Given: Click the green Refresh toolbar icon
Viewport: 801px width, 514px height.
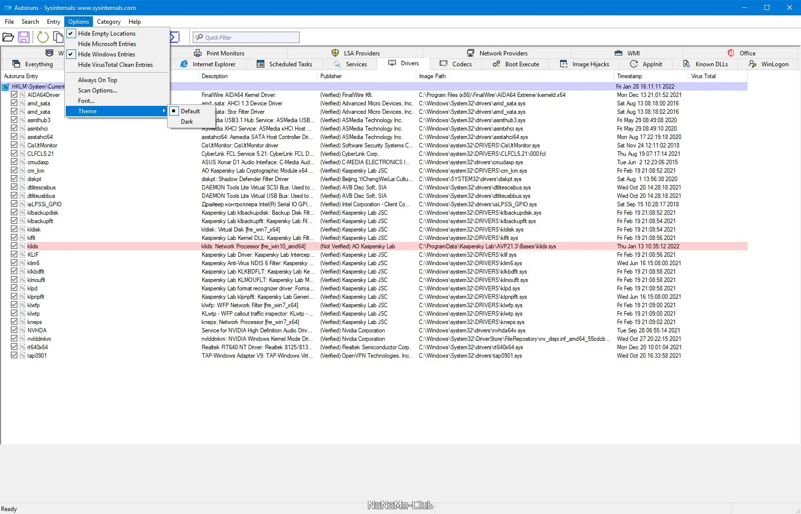Looking at the screenshot, I should (43, 37).
